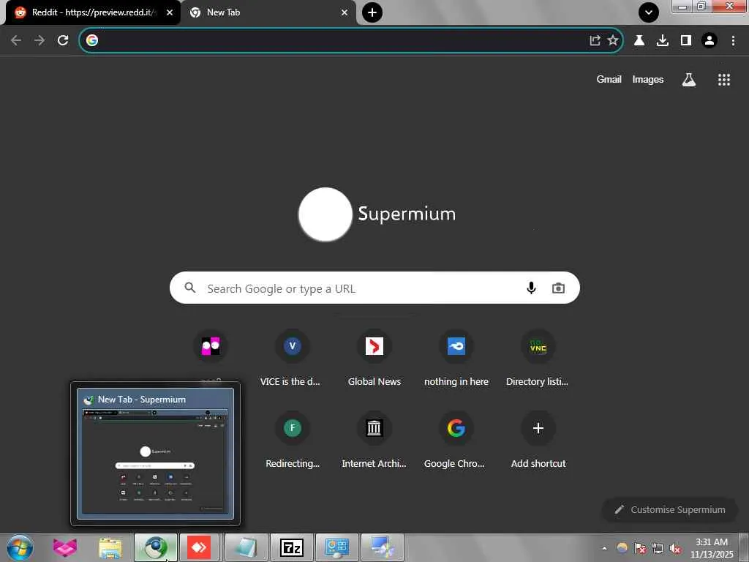Open the profile avatar menu

coord(710,41)
